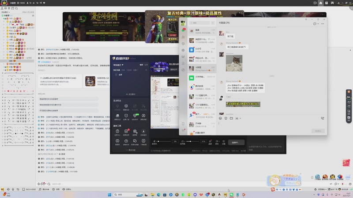The width and height of the screenshot is (353, 198).
Task: Adjust the speaker volume slider in live-stream app
Action: coord(192,141)
